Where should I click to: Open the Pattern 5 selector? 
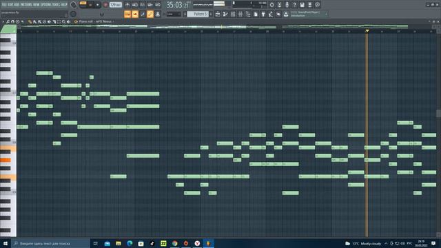coord(198,14)
